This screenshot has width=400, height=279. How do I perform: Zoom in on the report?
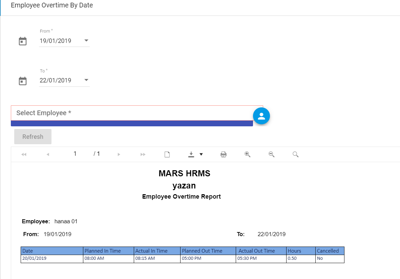point(247,154)
